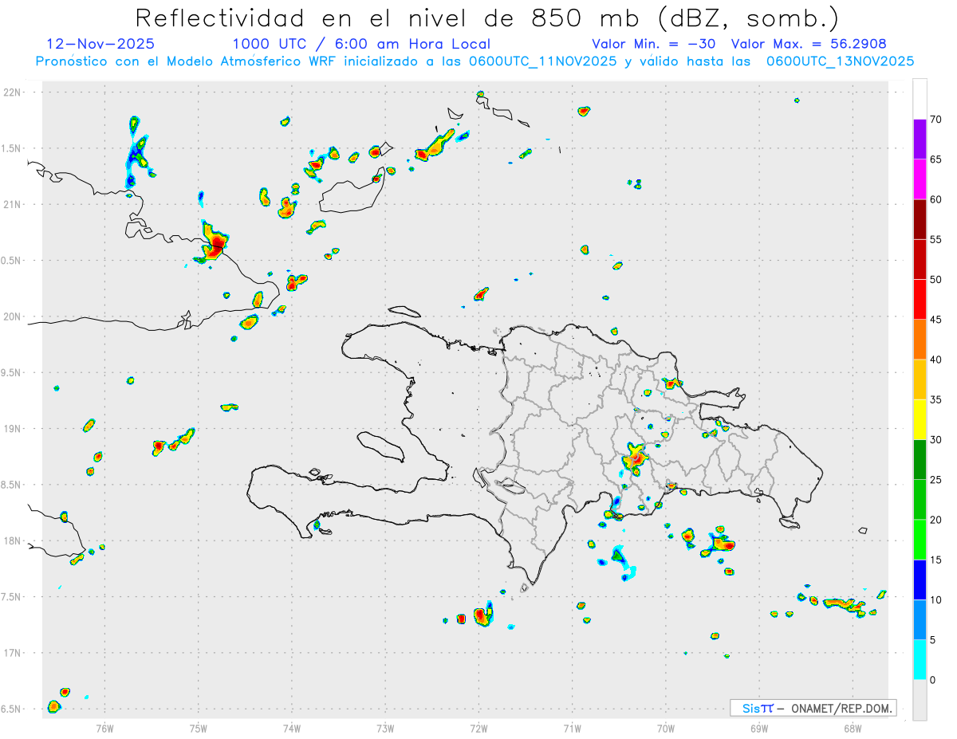
Task: Click the colorbar tick label "60"
Action: click(935, 199)
